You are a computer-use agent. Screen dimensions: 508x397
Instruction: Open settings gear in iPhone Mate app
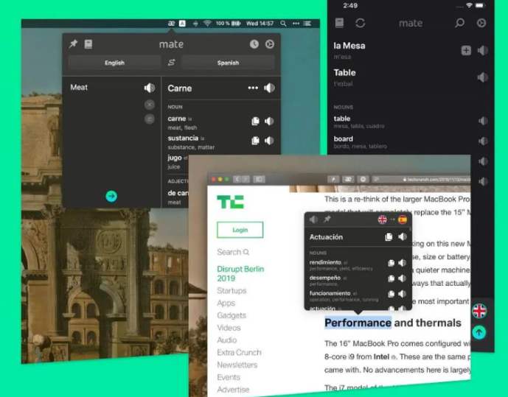click(x=481, y=23)
